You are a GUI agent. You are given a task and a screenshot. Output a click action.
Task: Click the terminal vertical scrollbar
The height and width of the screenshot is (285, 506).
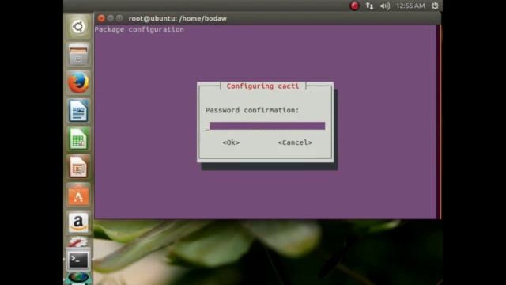[438, 122]
